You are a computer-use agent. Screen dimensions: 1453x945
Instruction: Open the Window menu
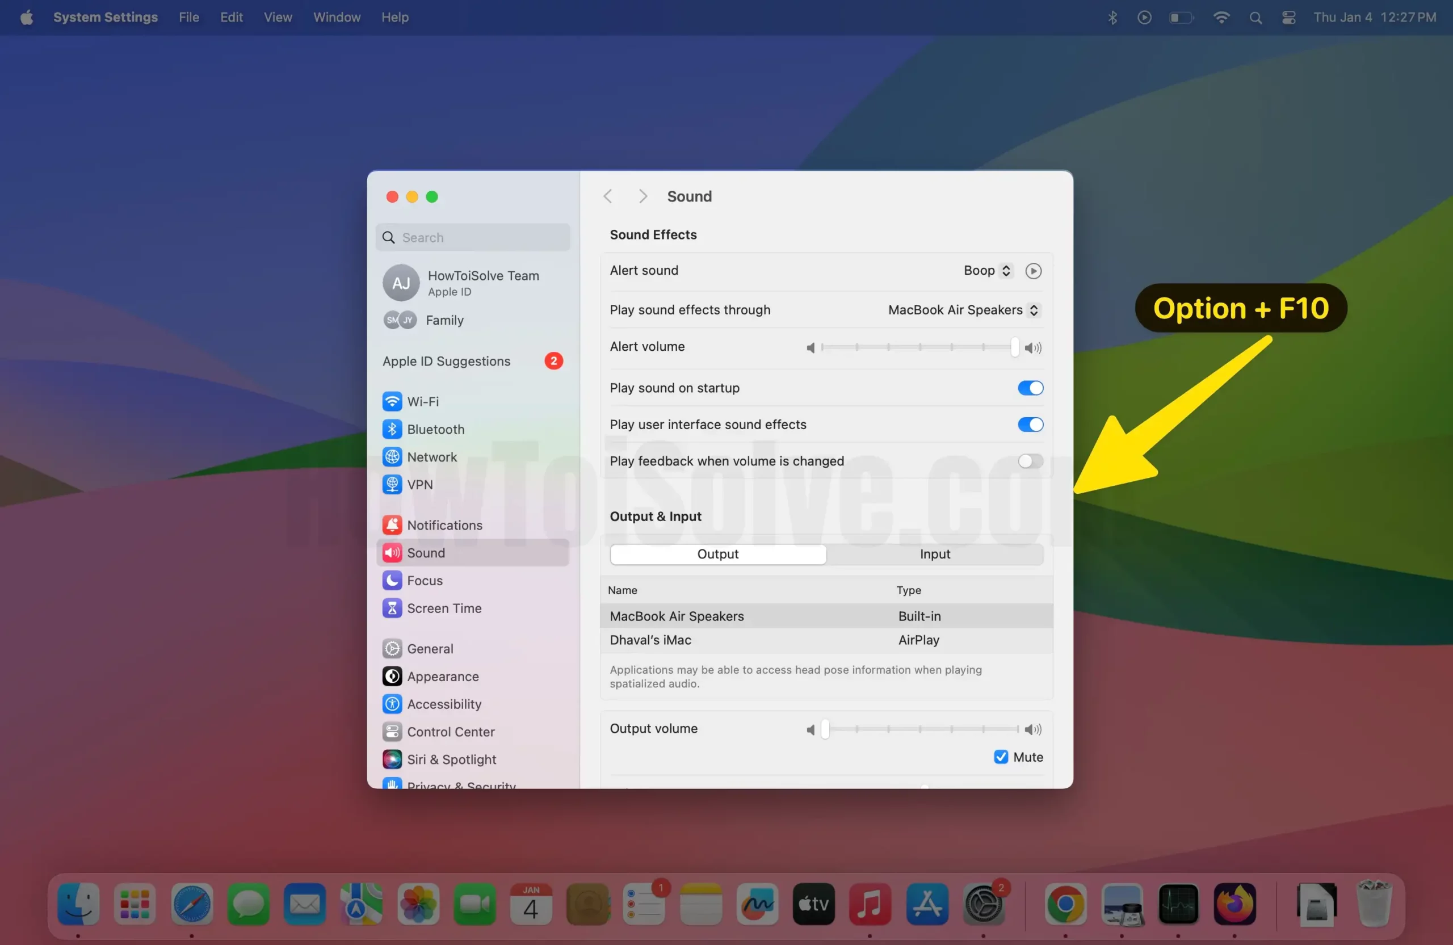337,17
